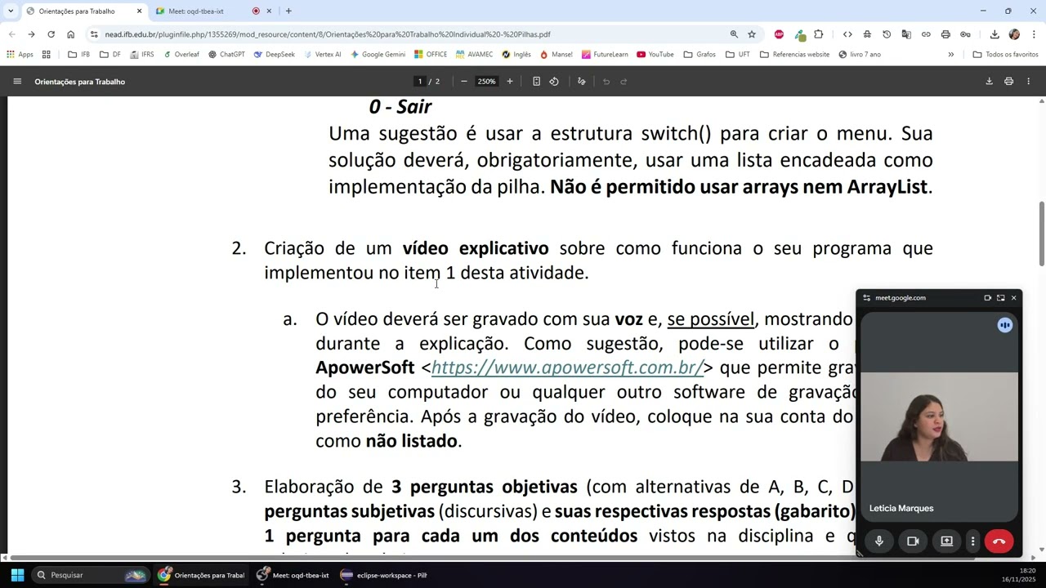Bookmark this page with star icon
The width and height of the screenshot is (1046, 588).
(752, 34)
